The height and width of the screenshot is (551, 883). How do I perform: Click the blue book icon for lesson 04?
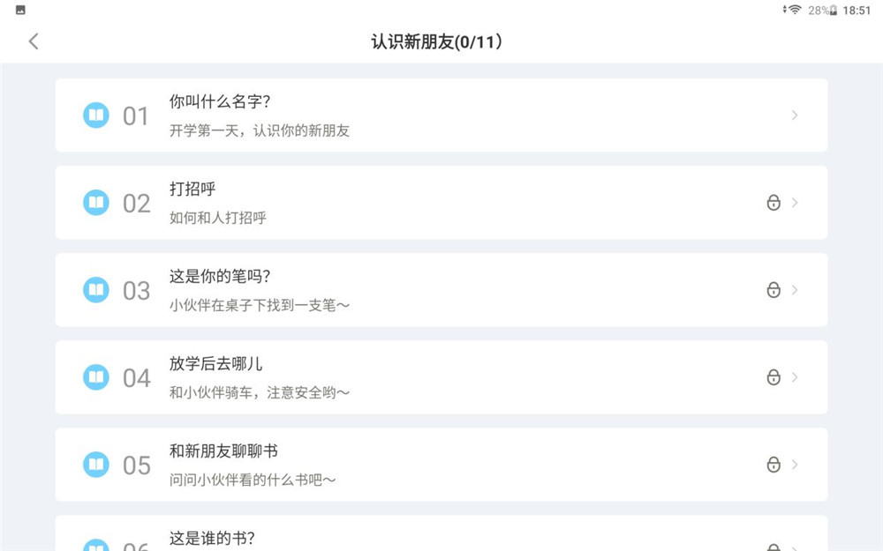(96, 377)
